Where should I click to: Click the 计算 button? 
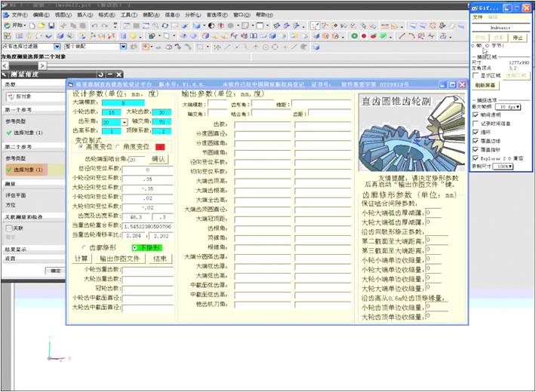coord(82,258)
